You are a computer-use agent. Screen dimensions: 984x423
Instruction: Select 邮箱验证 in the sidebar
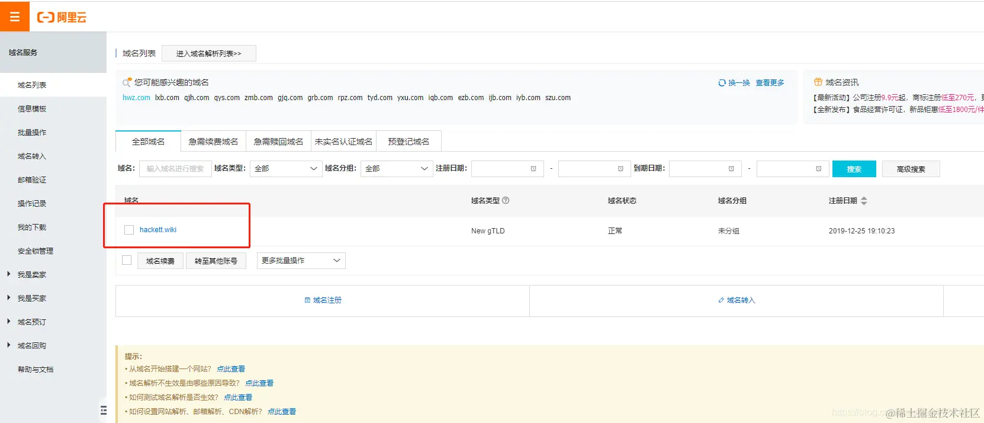click(53, 180)
